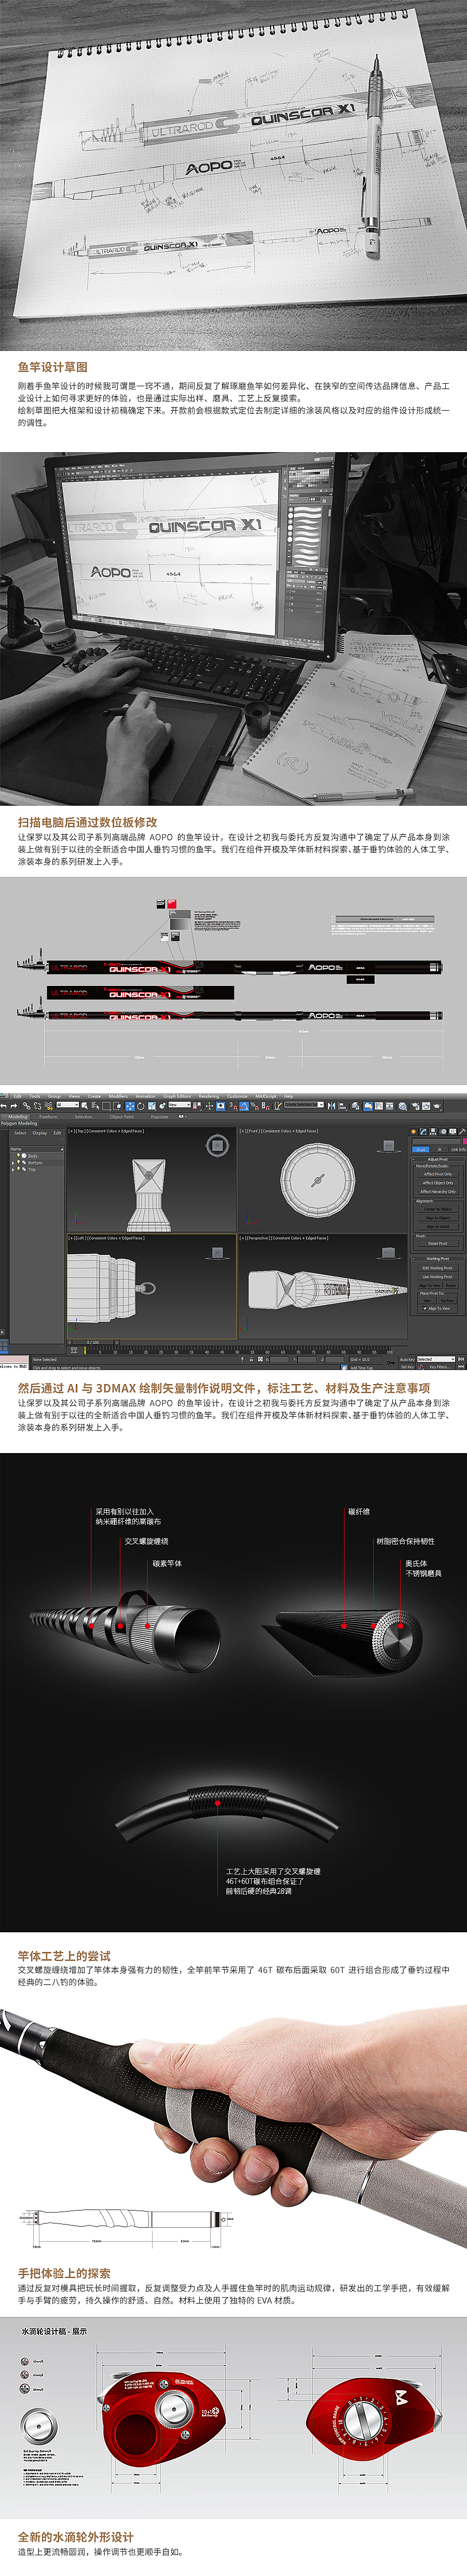Open the Material Editor icon
The width and height of the screenshot is (467, 2576).
pos(403,1106)
